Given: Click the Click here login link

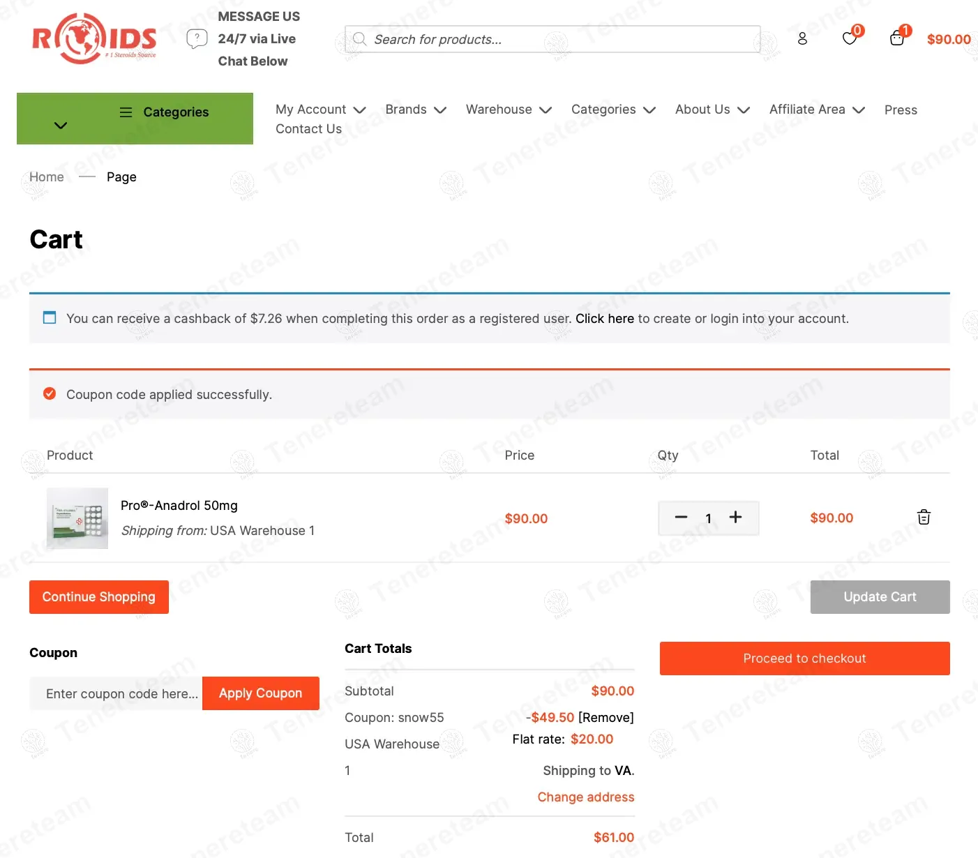Looking at the screenshot, I should [x=604, y=318].
